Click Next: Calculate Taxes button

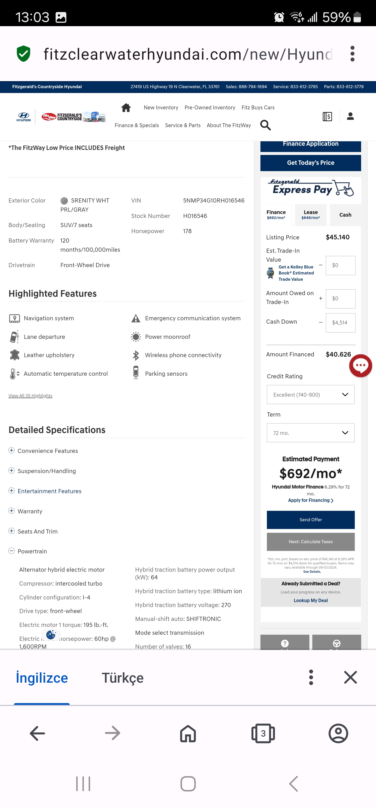pos(310,542)
